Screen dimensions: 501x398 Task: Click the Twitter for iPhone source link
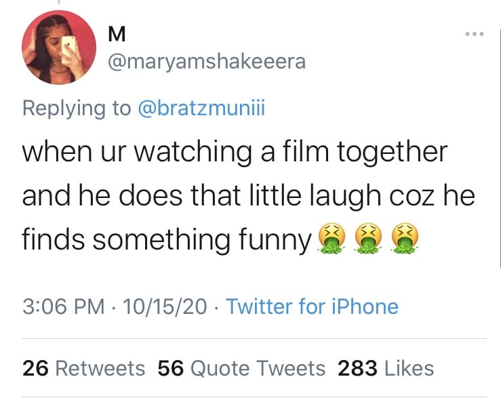312,306
